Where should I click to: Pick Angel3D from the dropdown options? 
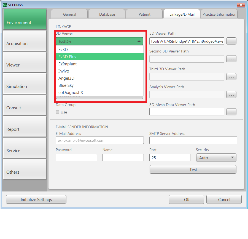click(100, 78)
